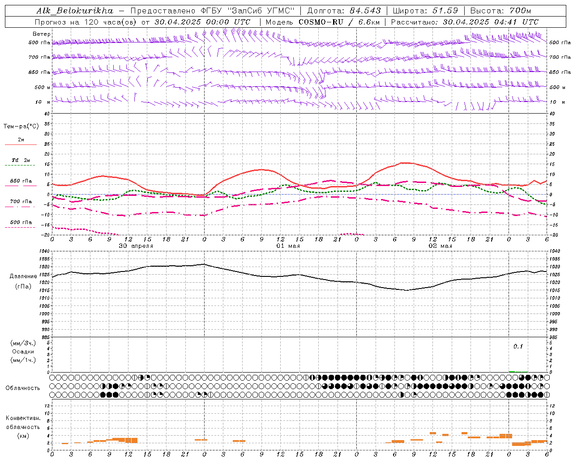Click the 0.1 precipitation amount value
This screenshot has width=573, height=458.
518,347
